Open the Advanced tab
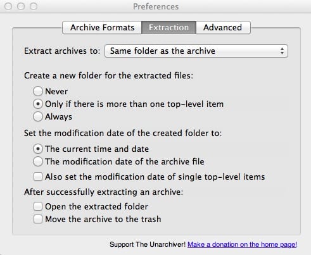 pos(223,27)
